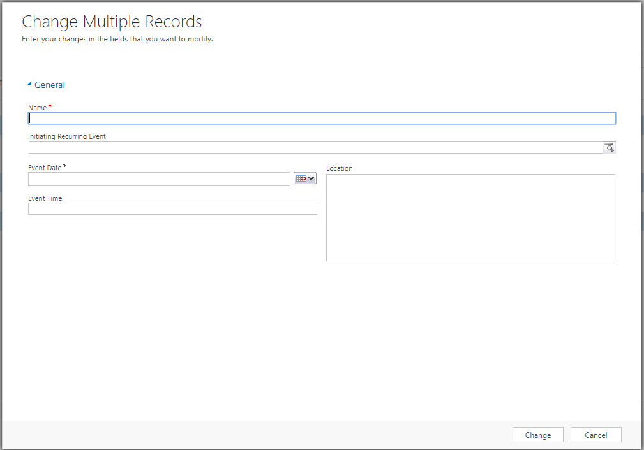The image size is (644, 450).
Task: Focus the Name text field
Action: pyautogui.click(x=322, y=119)
